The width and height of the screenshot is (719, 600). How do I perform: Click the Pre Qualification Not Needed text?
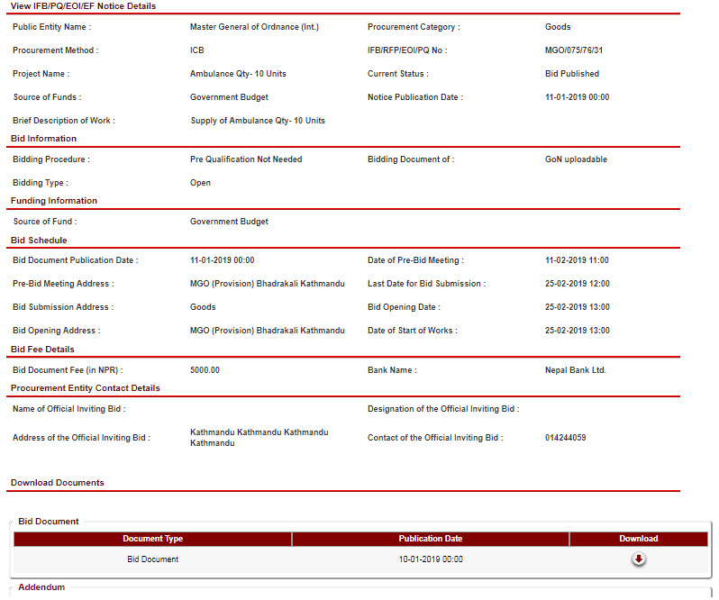coord(246,159)
